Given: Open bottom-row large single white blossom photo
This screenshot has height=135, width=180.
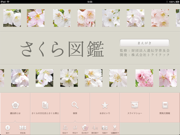Looking at the screenshot, I should point(118,78).
